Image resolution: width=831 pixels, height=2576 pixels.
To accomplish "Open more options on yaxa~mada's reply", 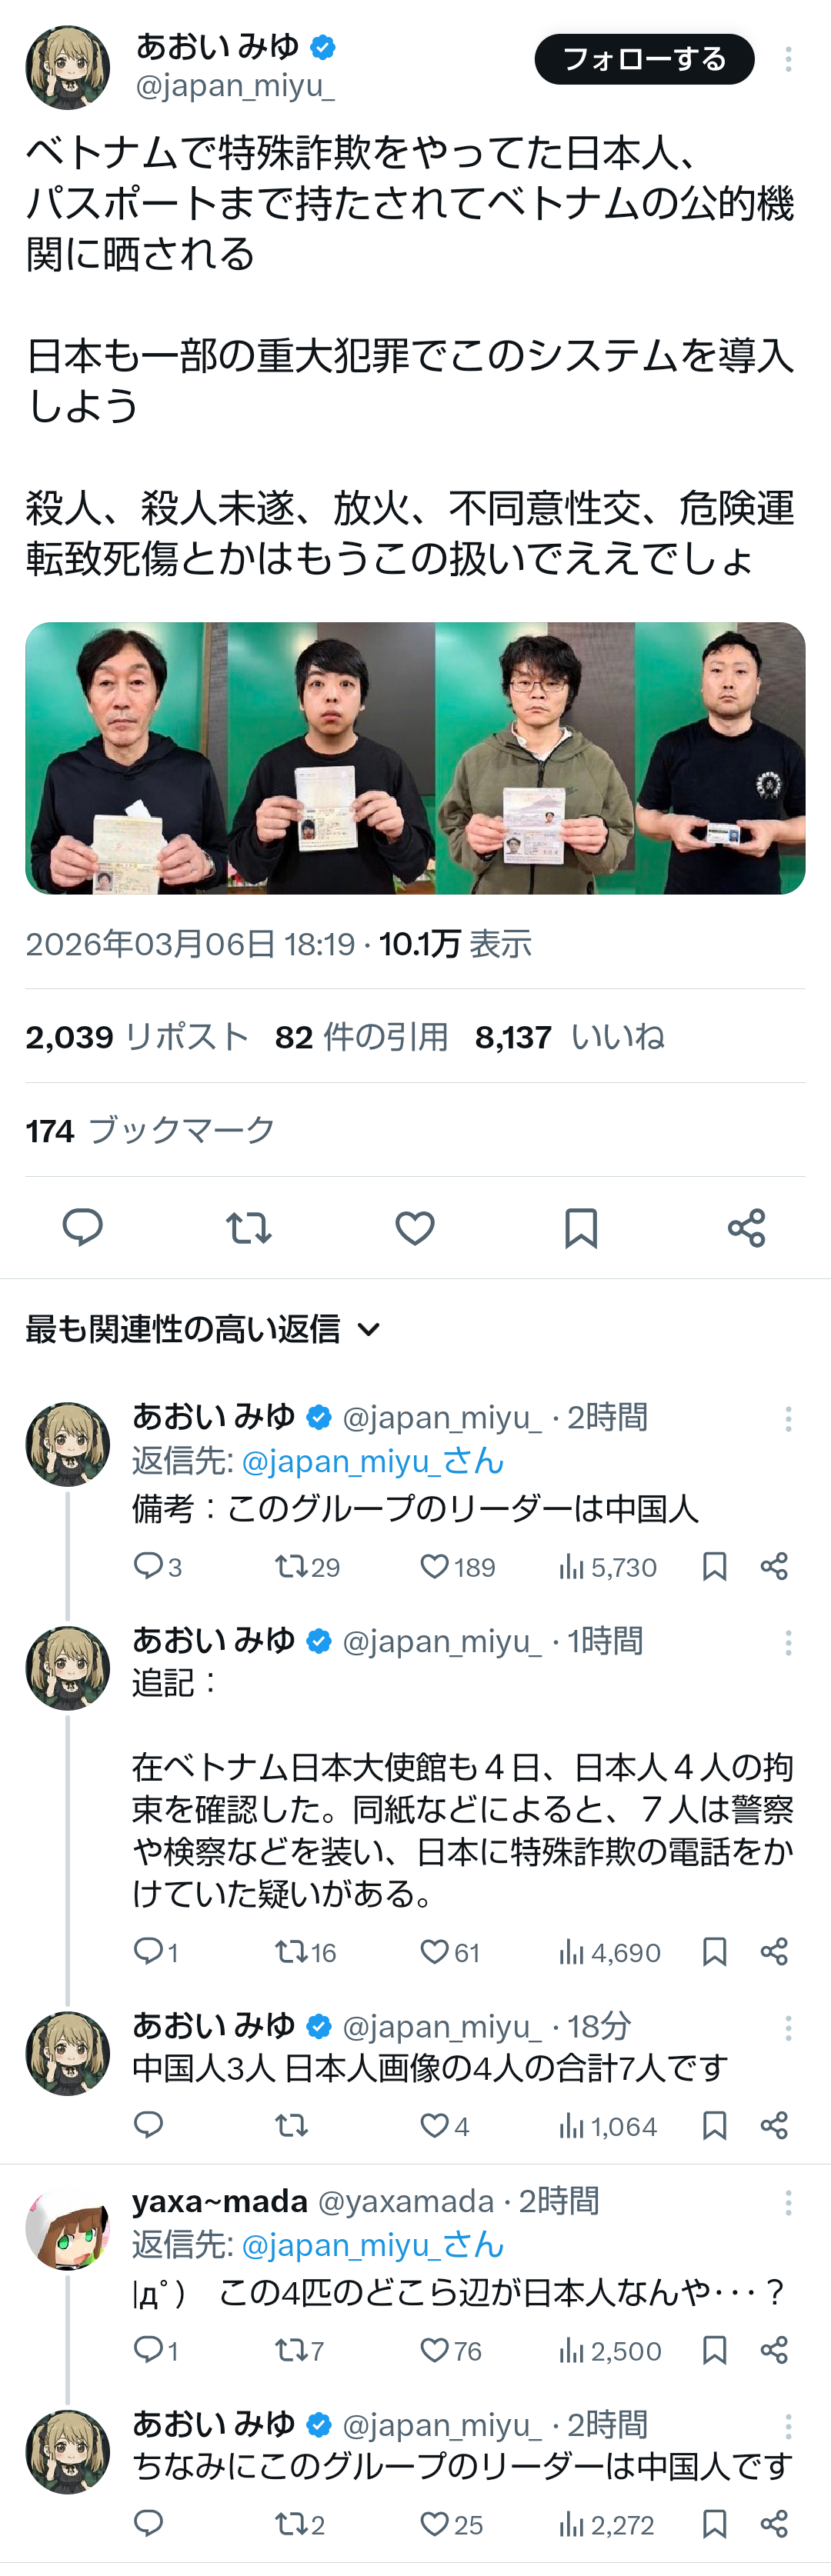I will click(788, 2201).
